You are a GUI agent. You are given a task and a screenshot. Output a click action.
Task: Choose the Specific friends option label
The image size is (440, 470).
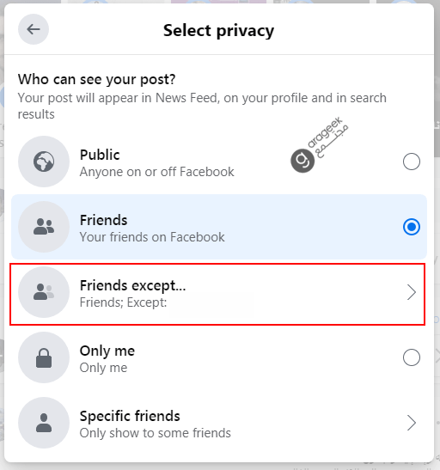130,416
